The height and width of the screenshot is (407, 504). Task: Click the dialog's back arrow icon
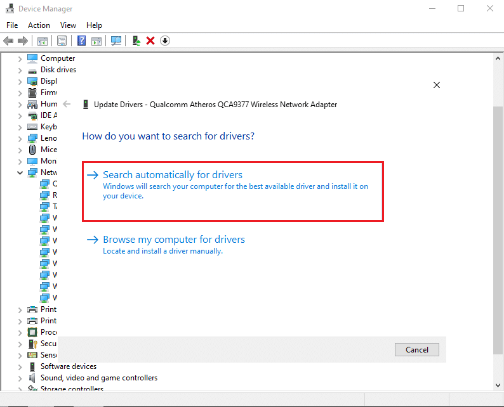(x=67, y=104)
